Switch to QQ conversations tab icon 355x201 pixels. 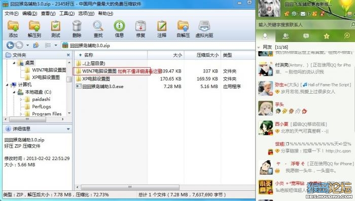coord(306,36)
